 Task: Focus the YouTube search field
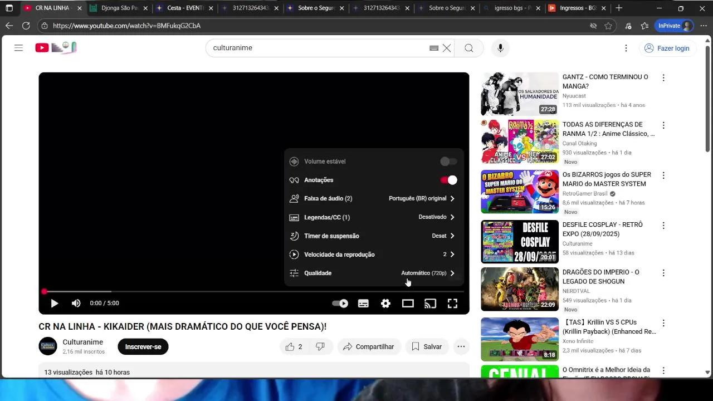click(x=318, y=48)
